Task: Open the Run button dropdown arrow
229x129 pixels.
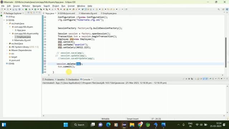Action: click(x=38, y=9)
